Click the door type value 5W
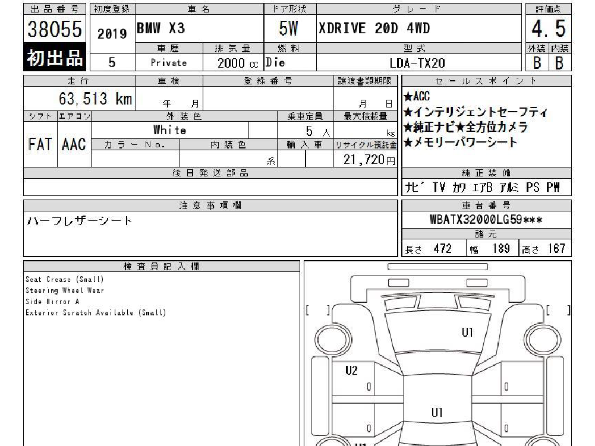Image resolution: width=595 pixels, height=446 pixels. (288, 29)
